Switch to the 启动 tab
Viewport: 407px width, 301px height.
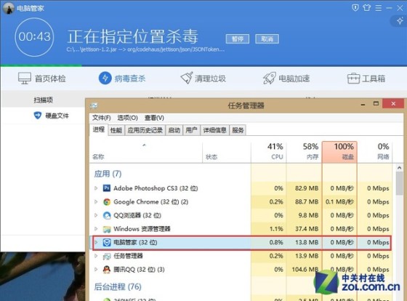(174, 130)
